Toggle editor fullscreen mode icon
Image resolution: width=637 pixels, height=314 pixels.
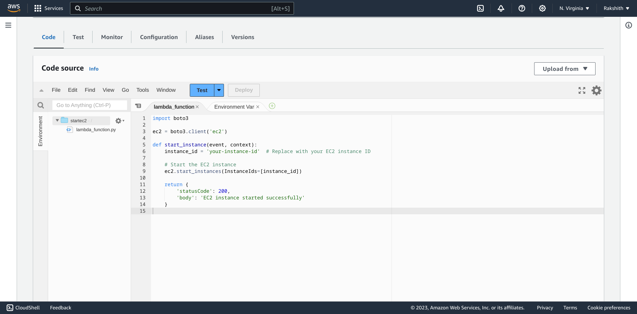point(582,90)
